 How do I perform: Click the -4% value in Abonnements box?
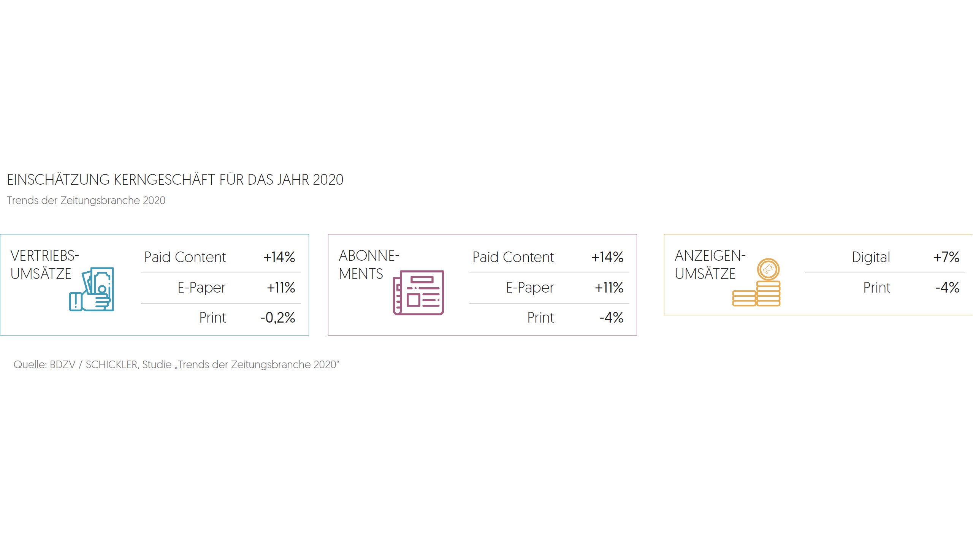611,318
